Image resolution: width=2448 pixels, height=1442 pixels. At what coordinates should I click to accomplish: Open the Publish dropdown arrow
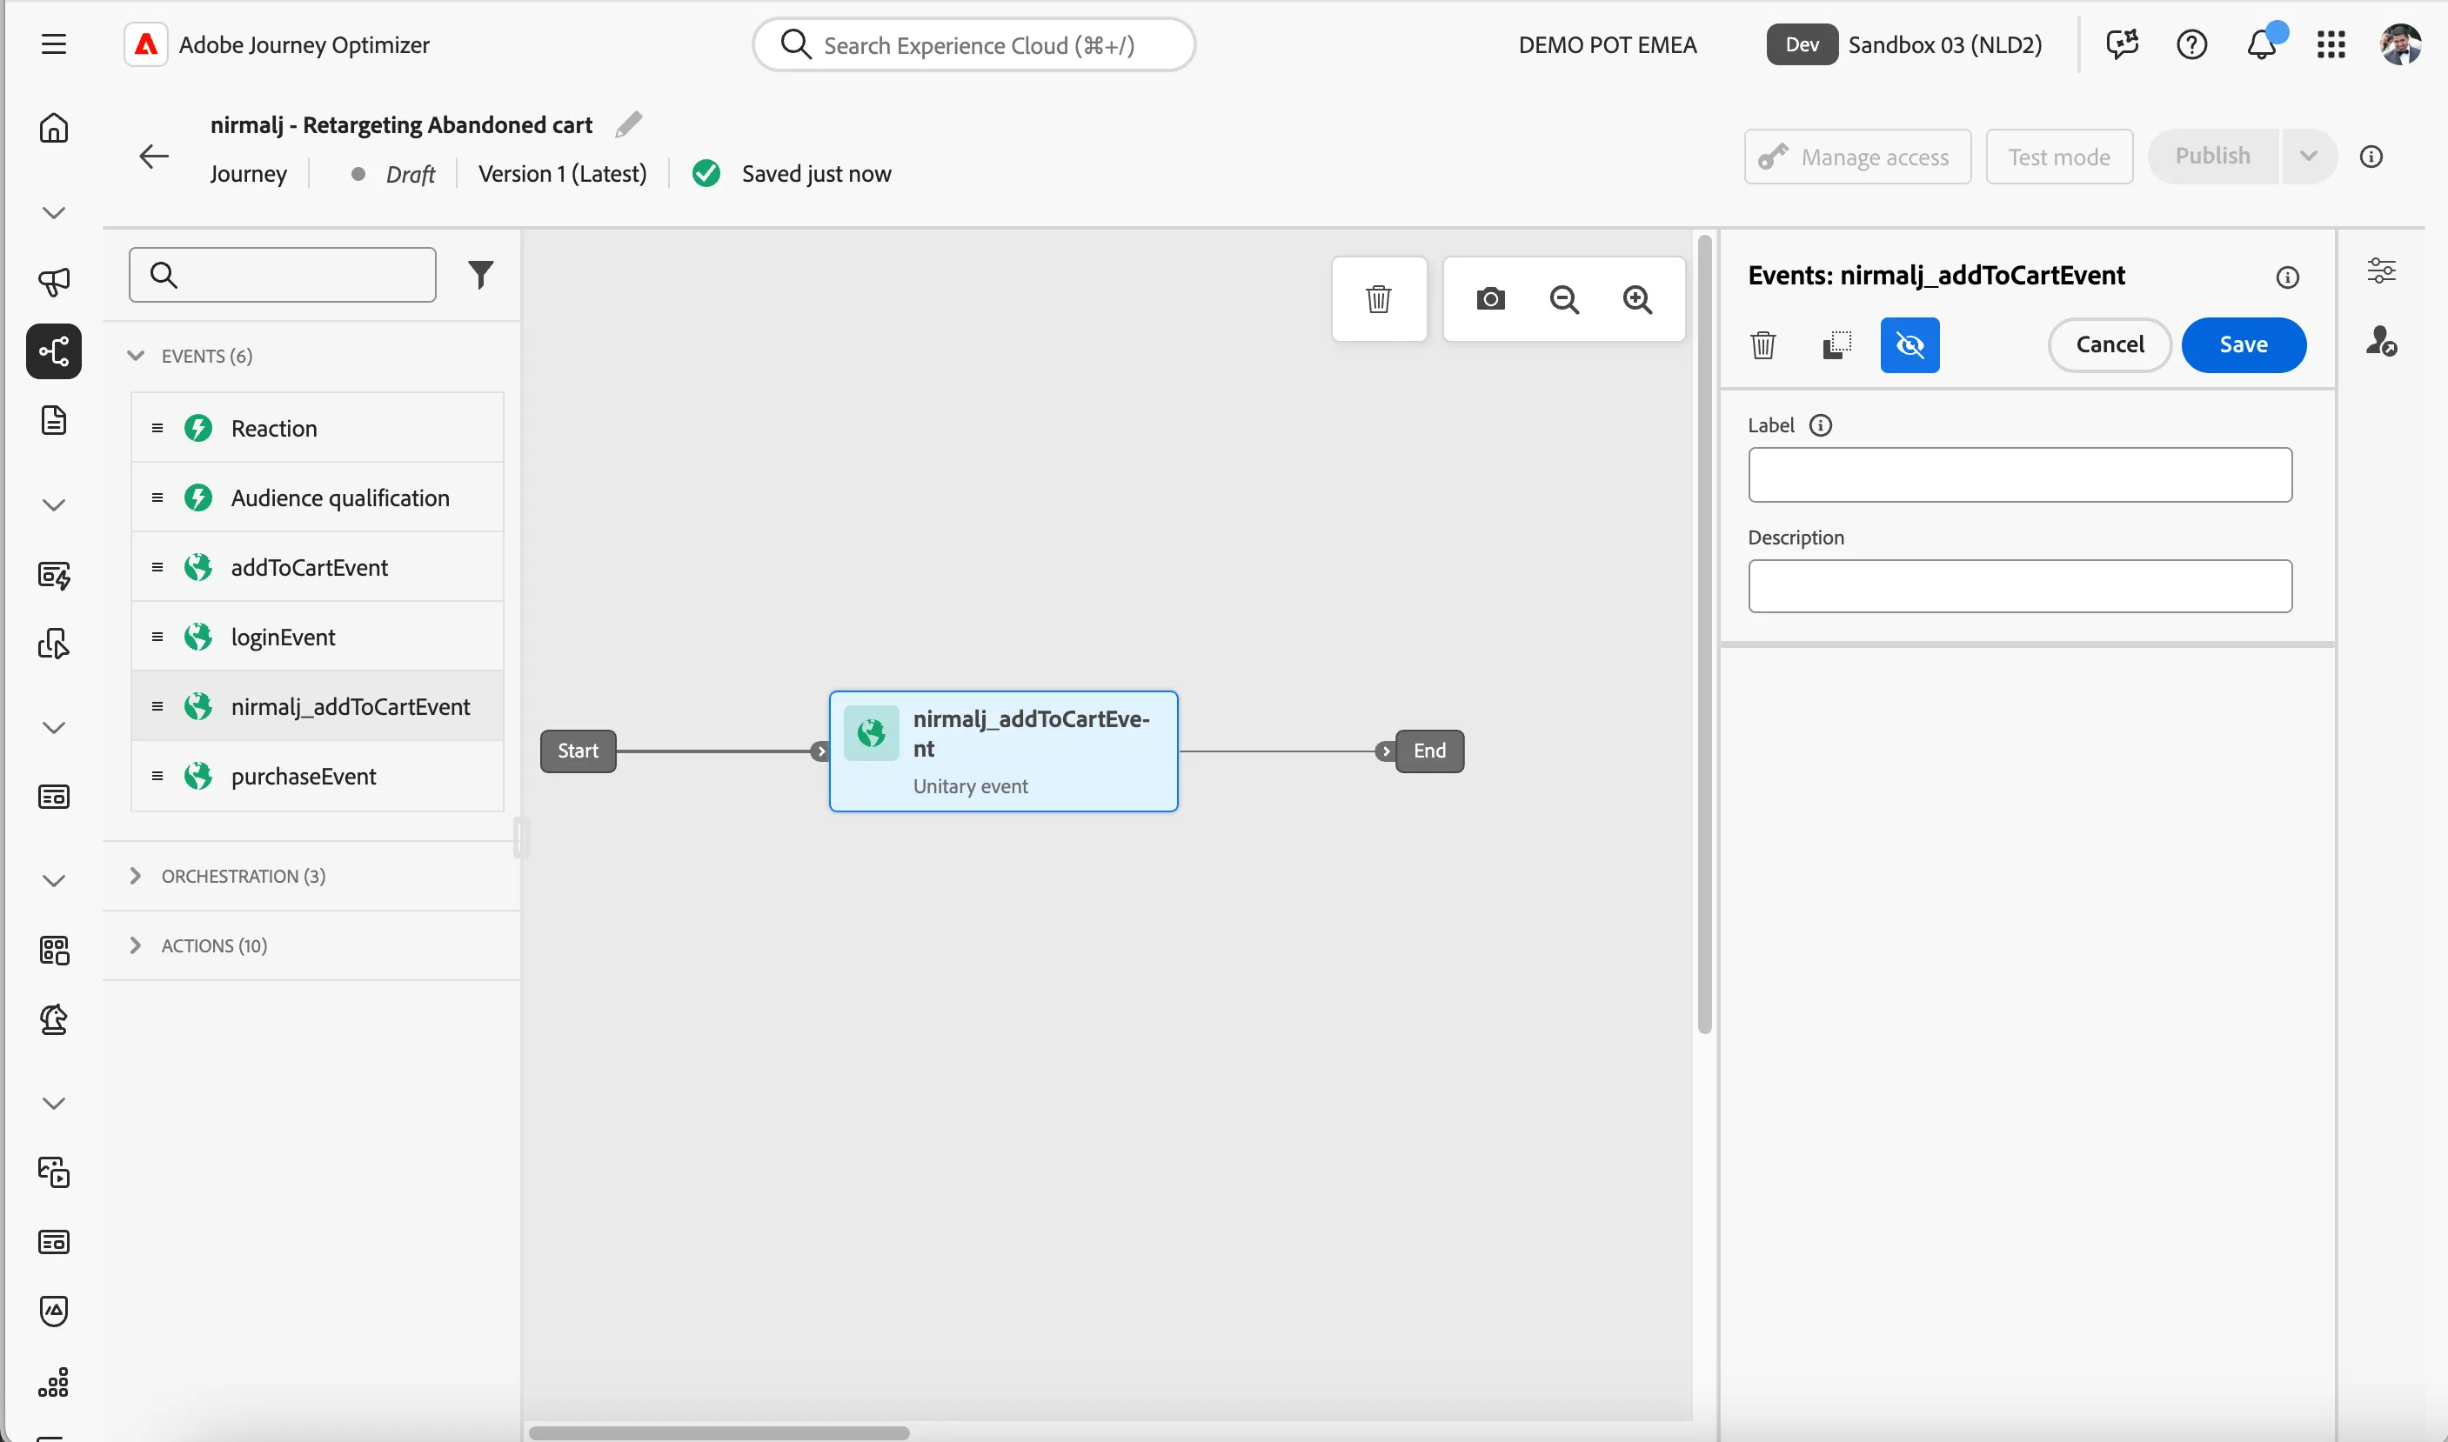[2308, 157]
